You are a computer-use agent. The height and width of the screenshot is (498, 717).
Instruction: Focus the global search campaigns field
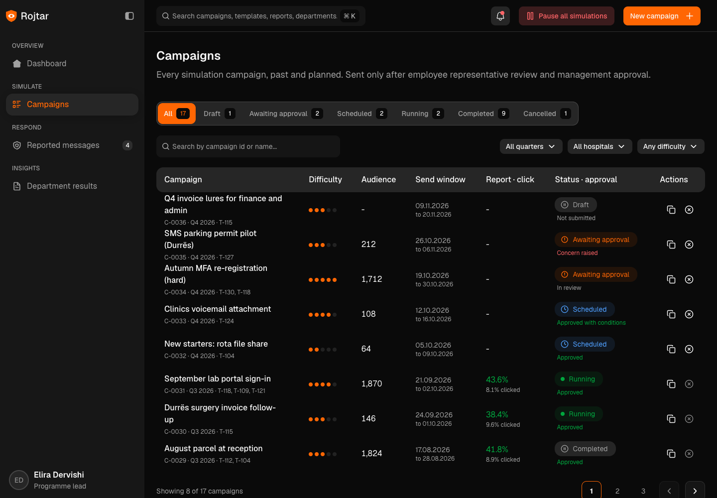[x=261, y=16]
